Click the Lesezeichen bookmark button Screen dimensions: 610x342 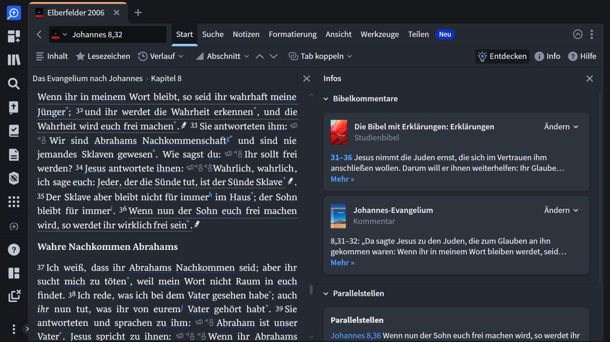pos(103,56)
